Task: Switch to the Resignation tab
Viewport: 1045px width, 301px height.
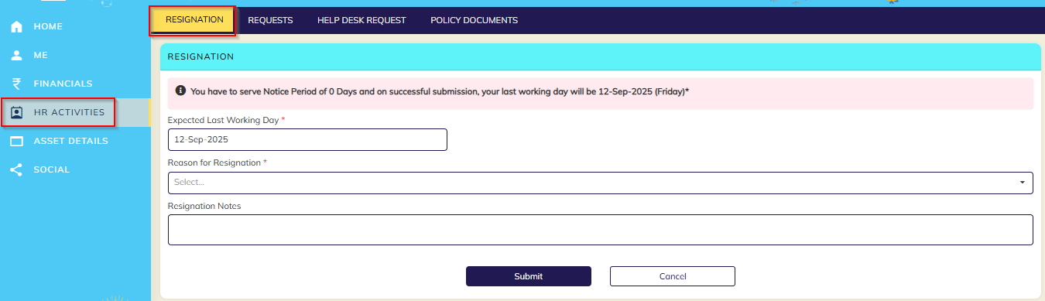Action: [194, 20]
